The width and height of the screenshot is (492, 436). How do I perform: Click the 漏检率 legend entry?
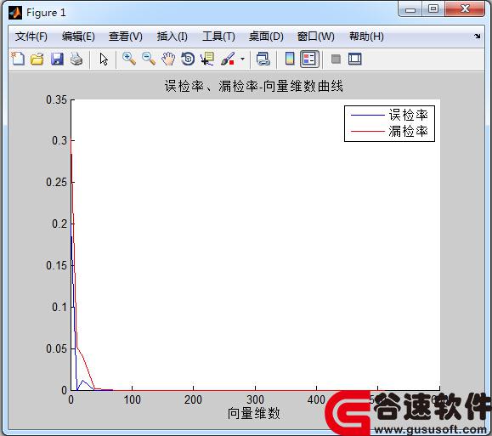[408, 131]
